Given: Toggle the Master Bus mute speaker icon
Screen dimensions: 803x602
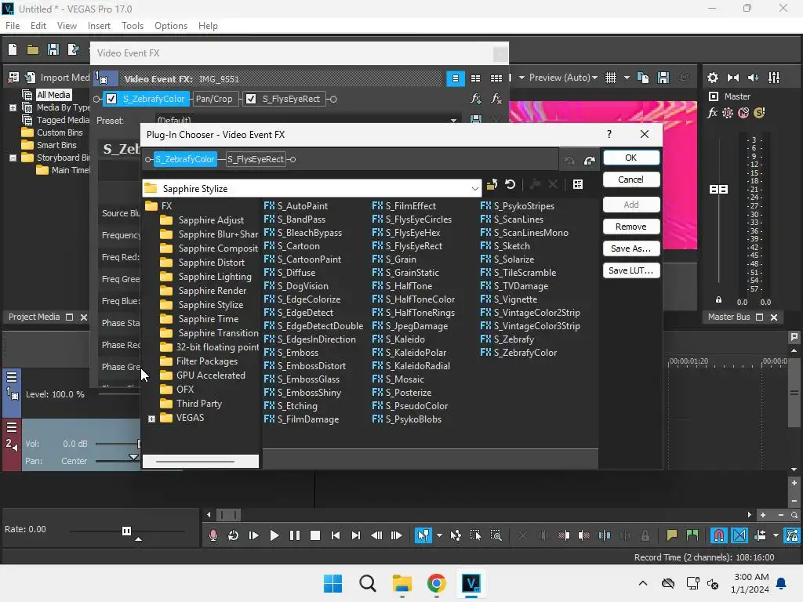Looking at the screenshot, I should (754, 78).
